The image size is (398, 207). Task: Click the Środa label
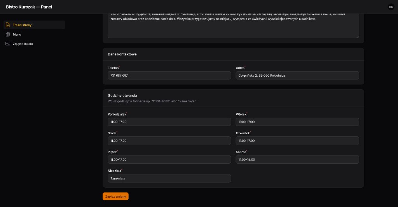click(x=112, y=133)
